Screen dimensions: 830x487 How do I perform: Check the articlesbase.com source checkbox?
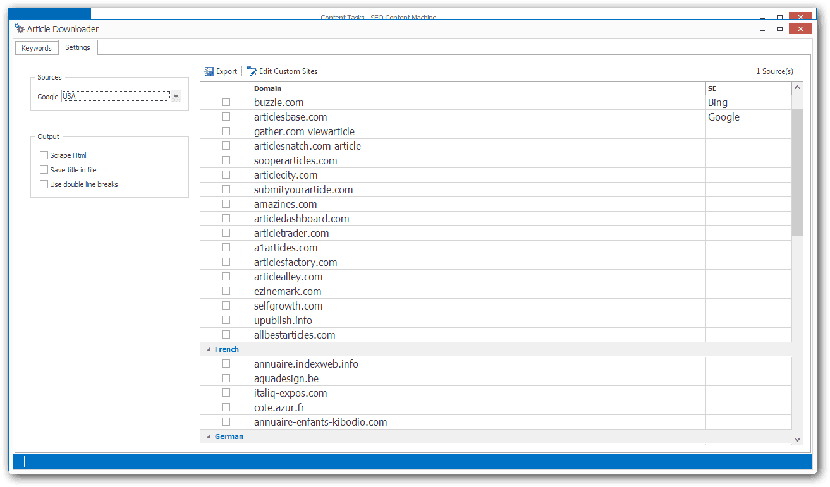pos(226,117)
